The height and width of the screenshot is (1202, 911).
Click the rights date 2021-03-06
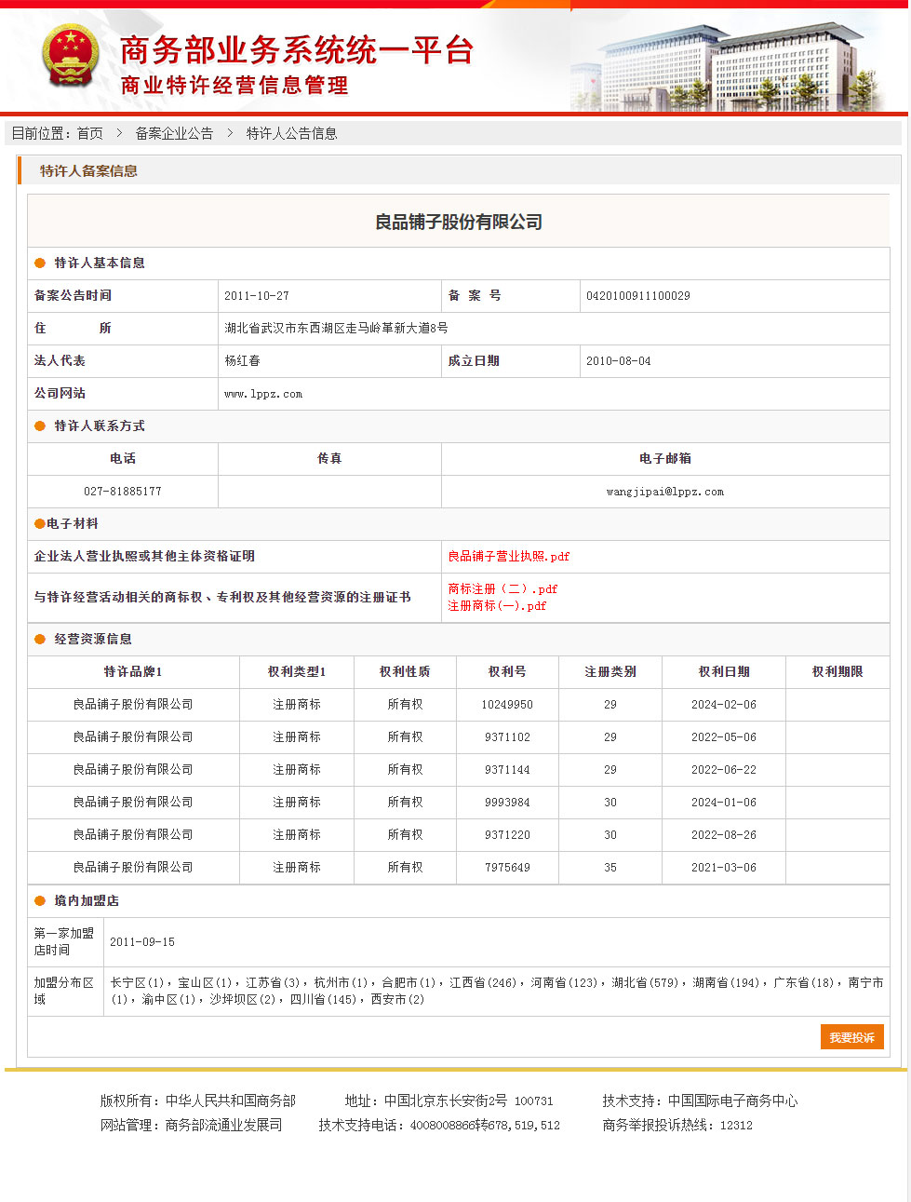[x=724, y=868]
